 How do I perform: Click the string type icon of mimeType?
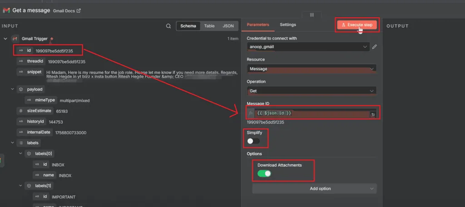pyautogui.click(x=29, y=100)
